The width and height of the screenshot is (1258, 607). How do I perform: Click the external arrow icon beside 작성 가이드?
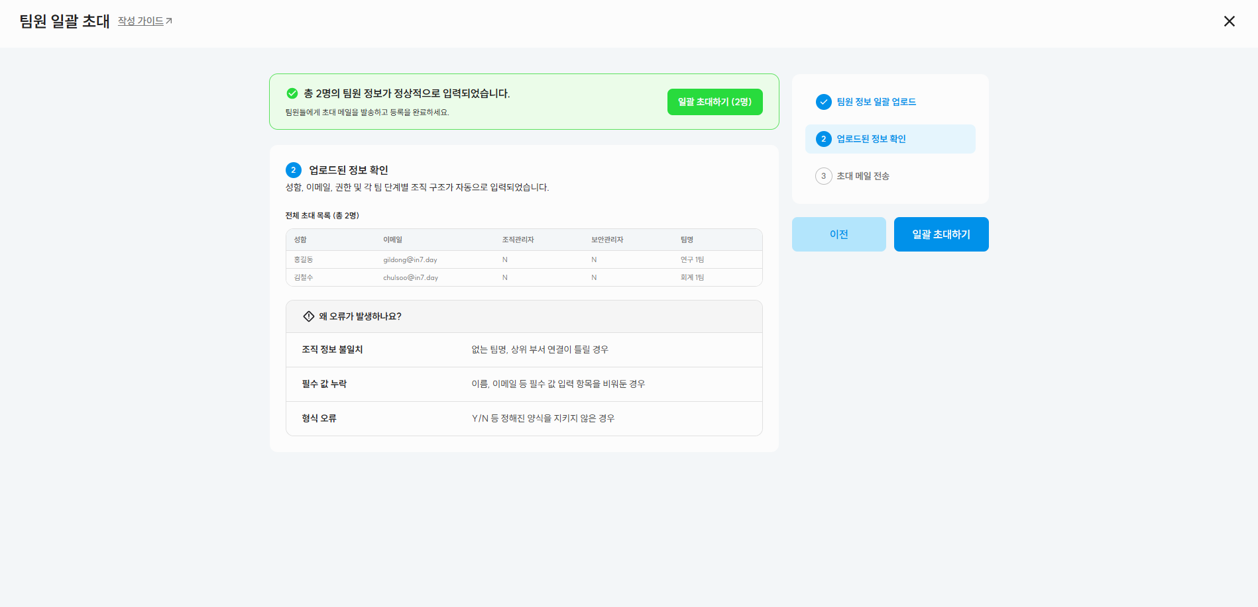[x=169, y=21]
